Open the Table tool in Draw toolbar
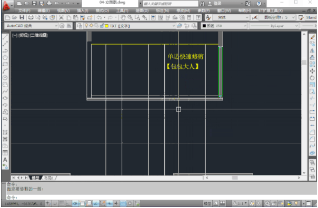Viewport: 318px width, 208px height. pyautogui.click(x=5, y=153)
